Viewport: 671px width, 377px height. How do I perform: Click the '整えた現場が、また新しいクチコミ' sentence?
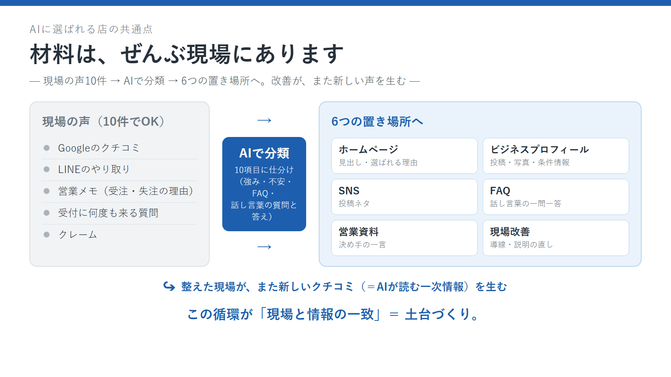344,287
